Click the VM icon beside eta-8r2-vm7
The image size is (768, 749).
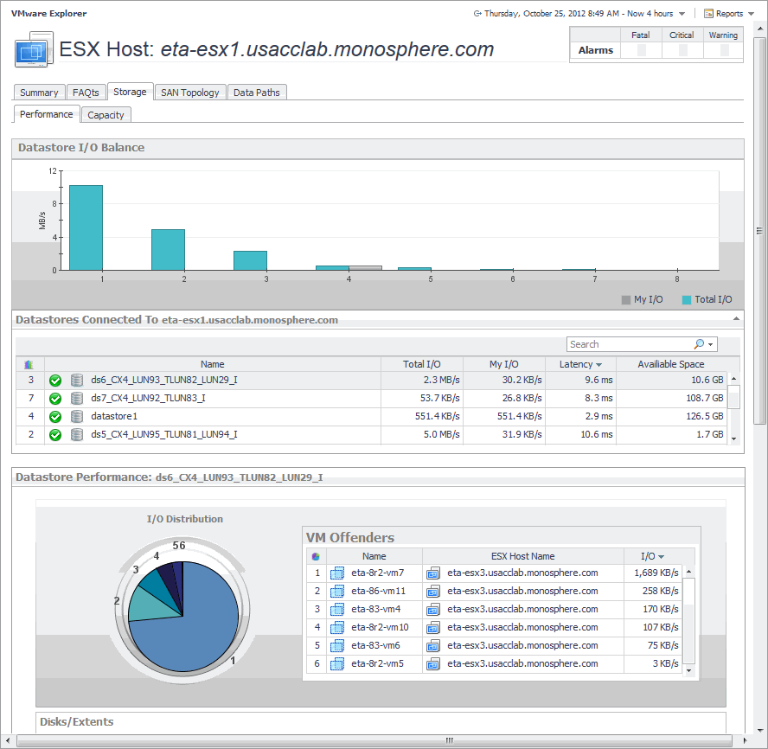click(x=337, y=573)
